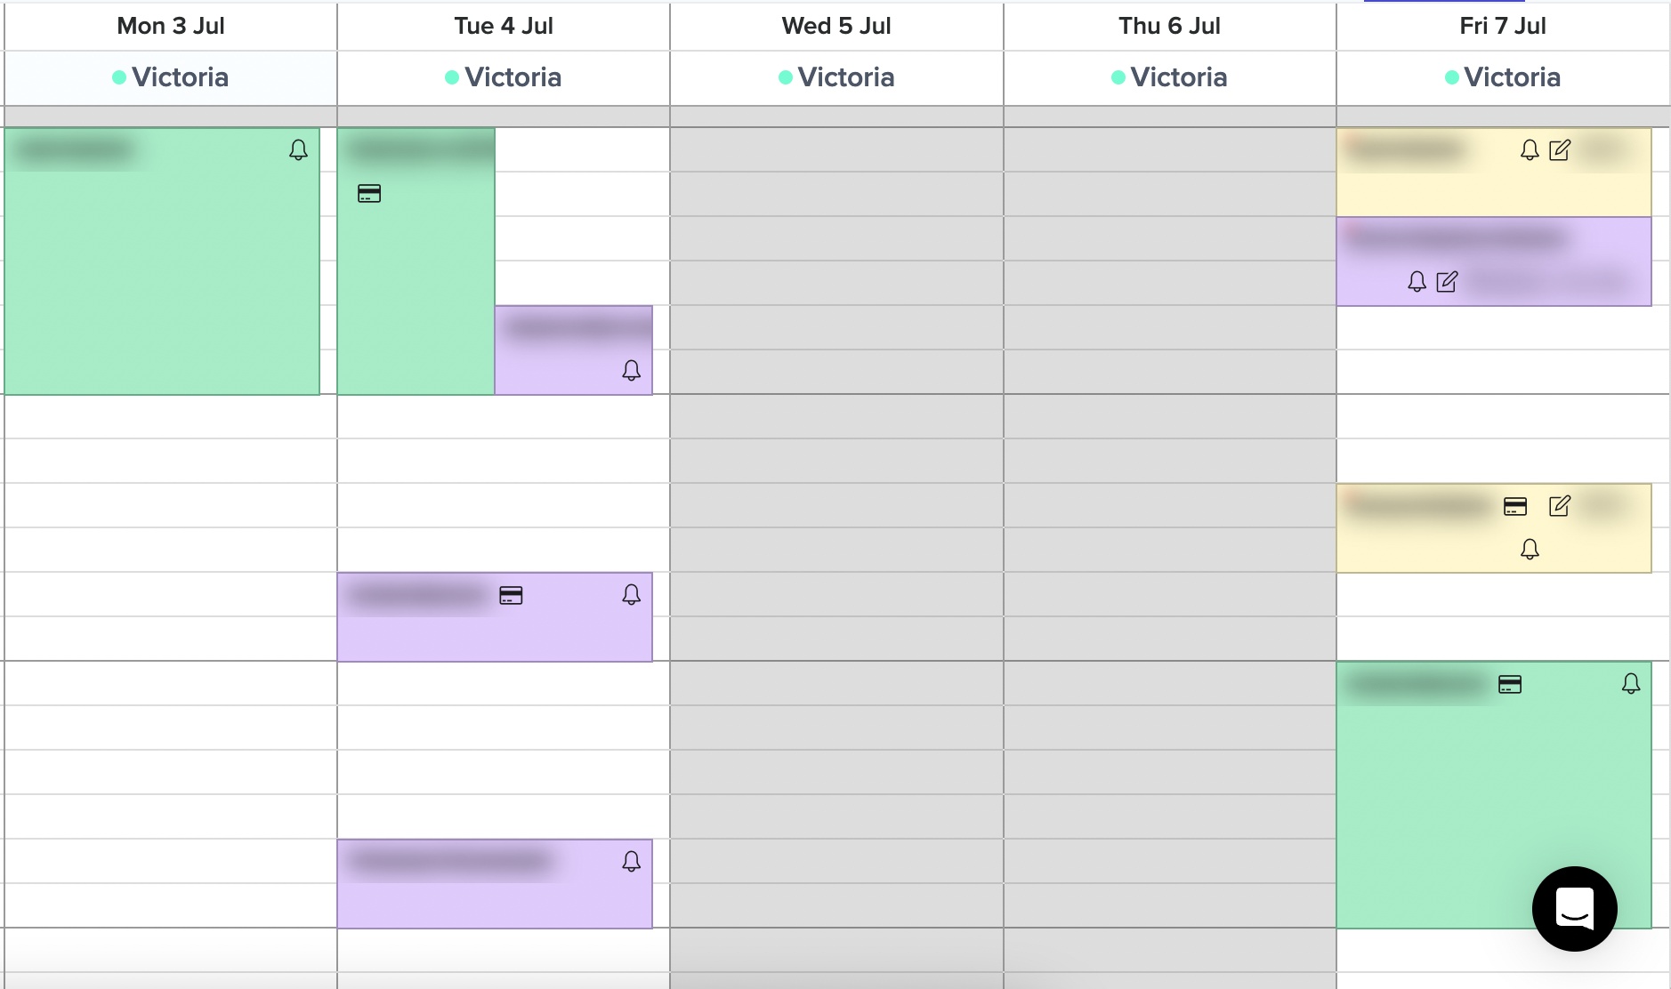This screenshot has width=1671, height=989.
Task: Click the edit note icon on Friday's top yellow appointment
Action: [1560, 149]
